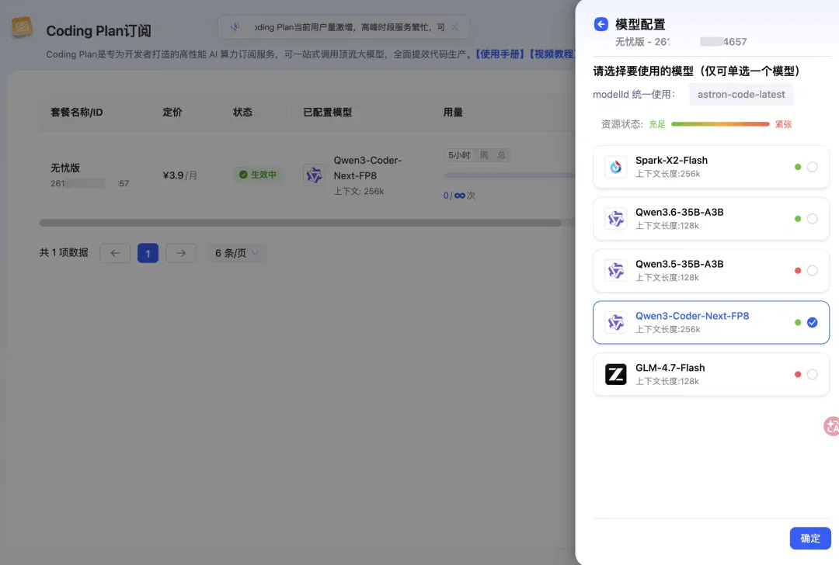Click the Qwen3.6-35B-A3B model icon
Image resolution: width=839 pixels, height=565 pixels.
(616, 219)
